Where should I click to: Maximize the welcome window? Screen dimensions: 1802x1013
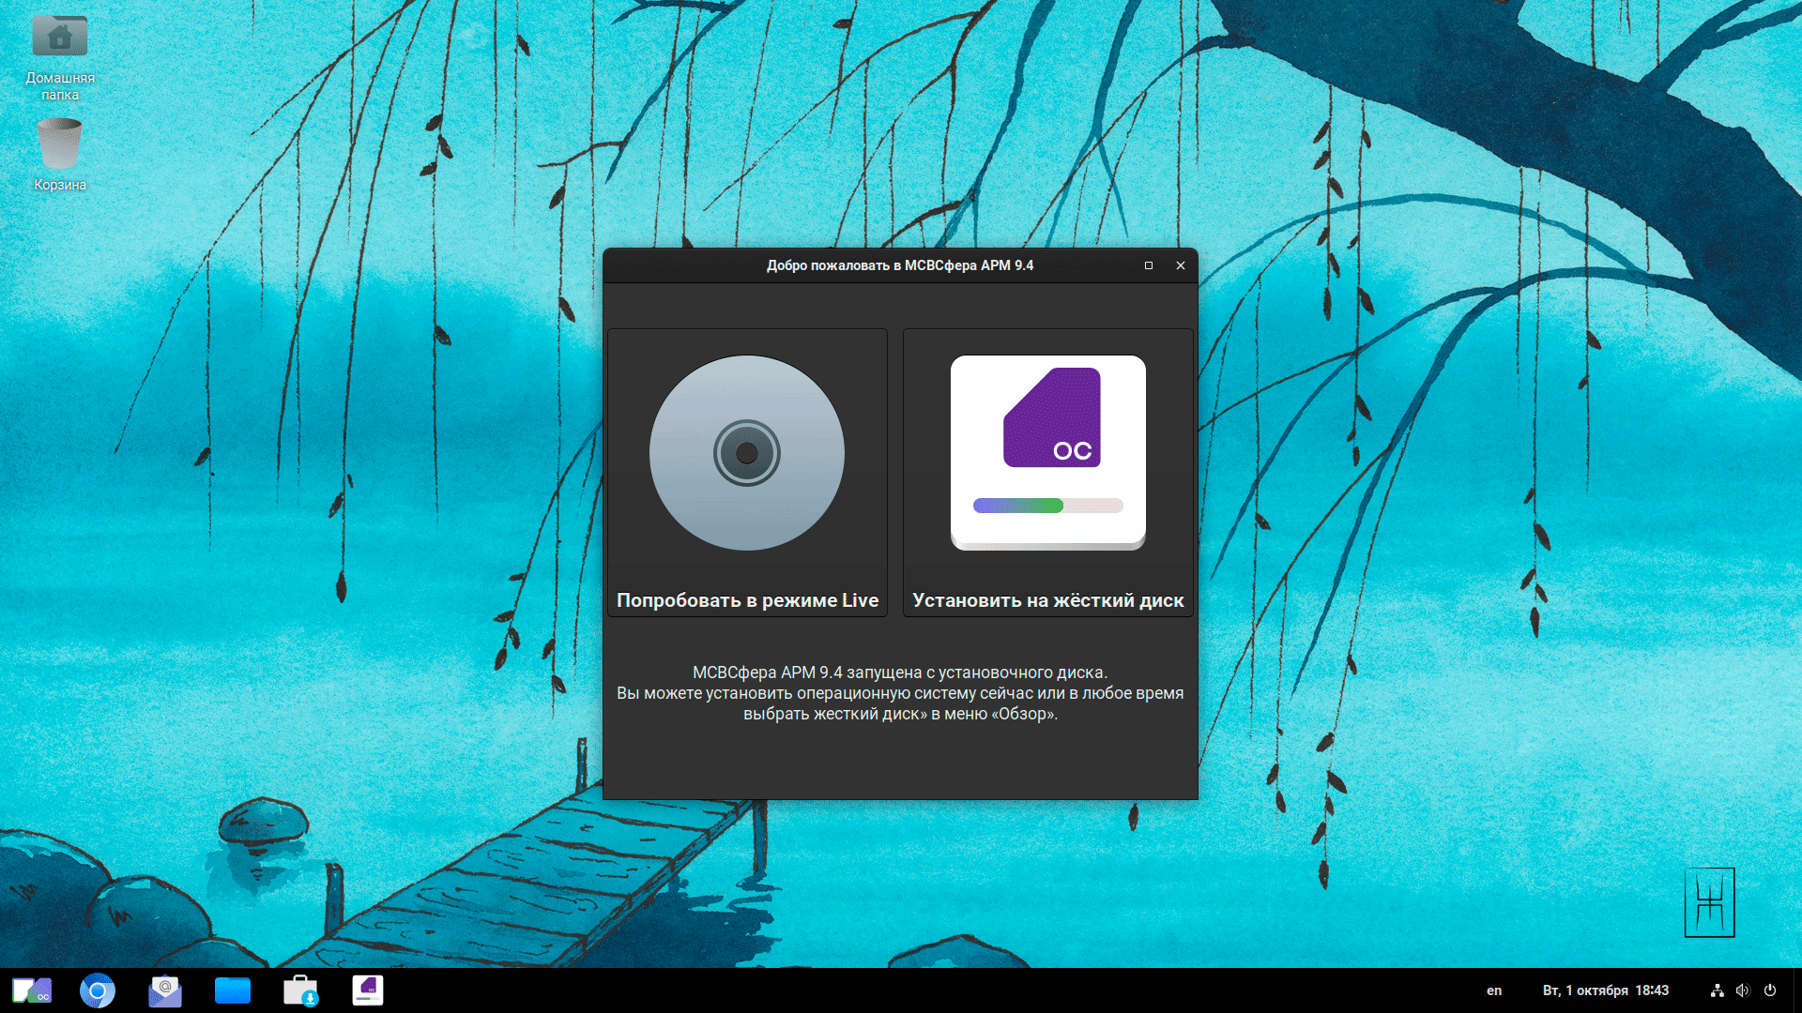coord(1148,265)
